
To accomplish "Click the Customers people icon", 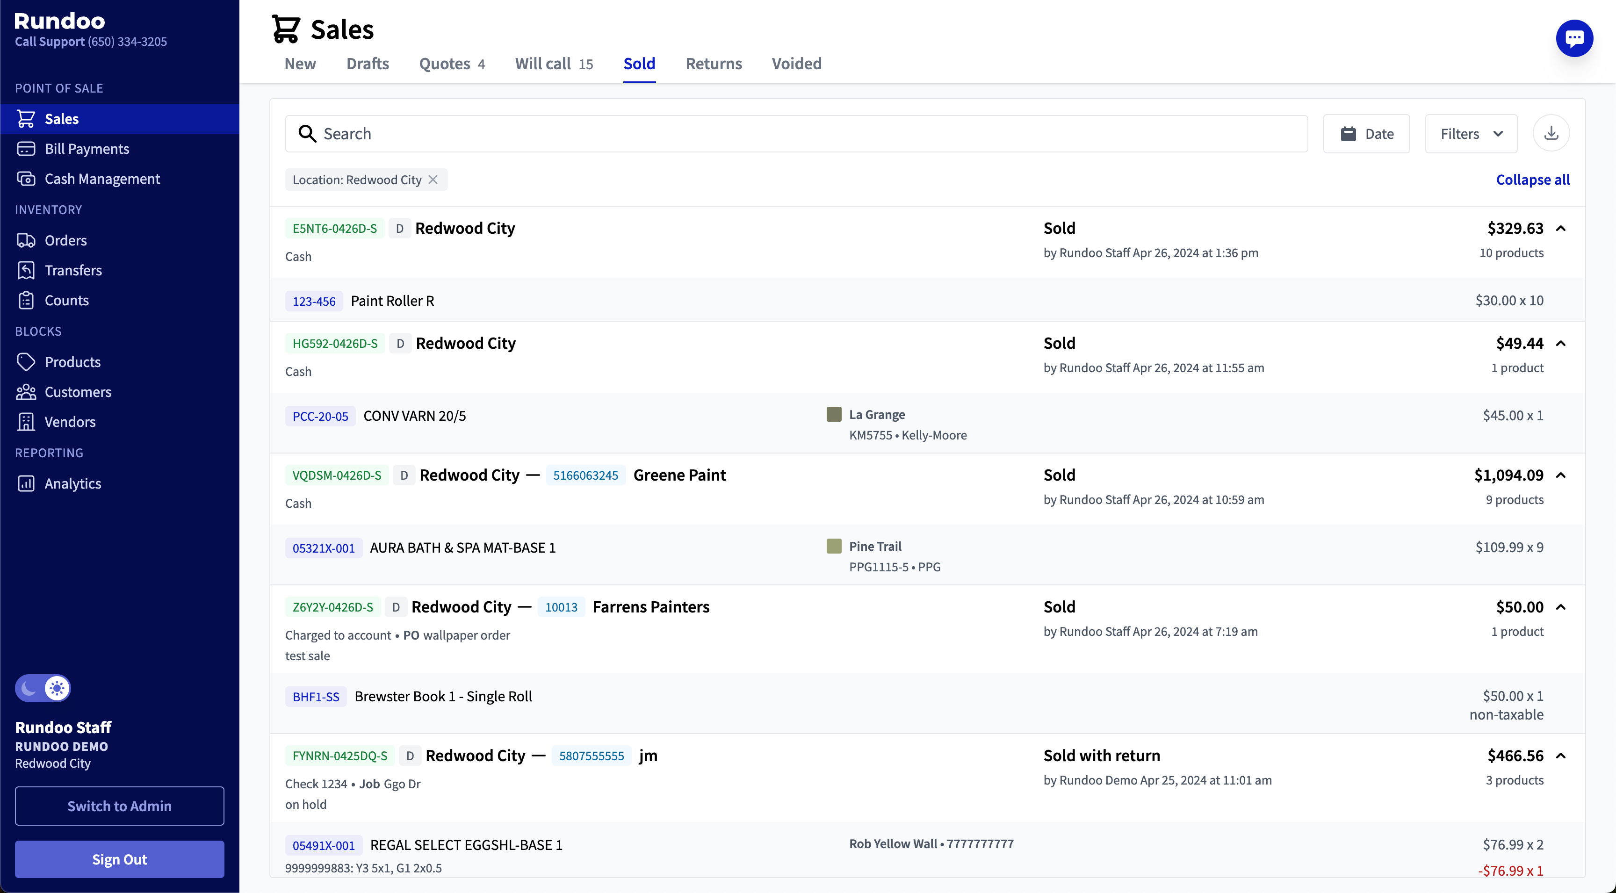I will [x=26, y=392].
